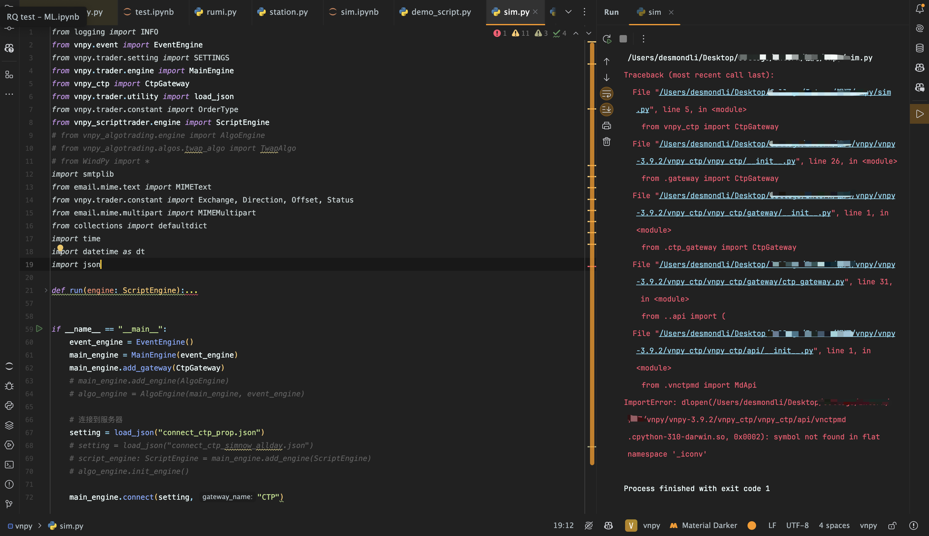Click the warnings indicator showing 11
The image size is (929, 536).
520,33
